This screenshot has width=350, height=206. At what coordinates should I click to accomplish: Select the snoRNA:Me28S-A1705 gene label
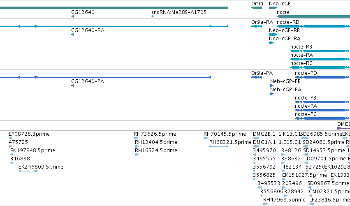(179, 12)
